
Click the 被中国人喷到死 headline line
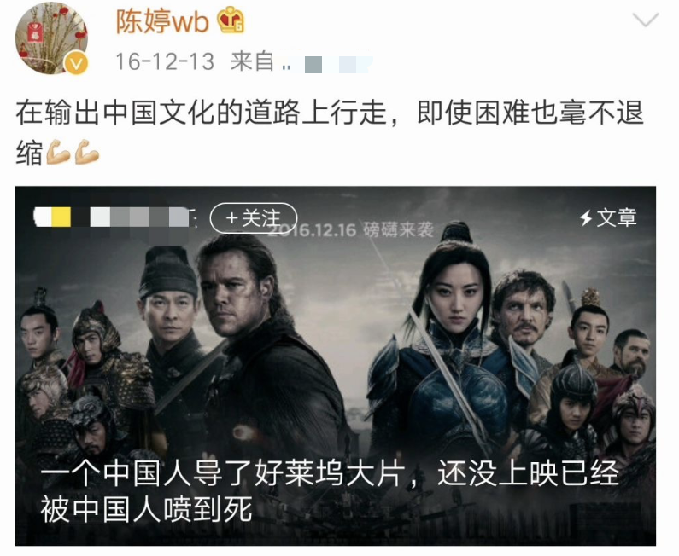146,510
